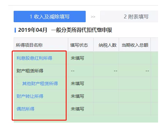Screen dimensions: 166x127
Task: Click tree branch connector beside 其他财产租赁所得
Action: pyautogui.click(x=18, y=81)
